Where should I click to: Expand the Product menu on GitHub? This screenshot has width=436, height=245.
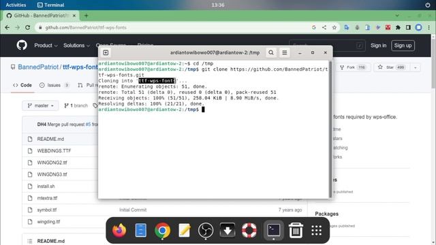tap(46, 46)
